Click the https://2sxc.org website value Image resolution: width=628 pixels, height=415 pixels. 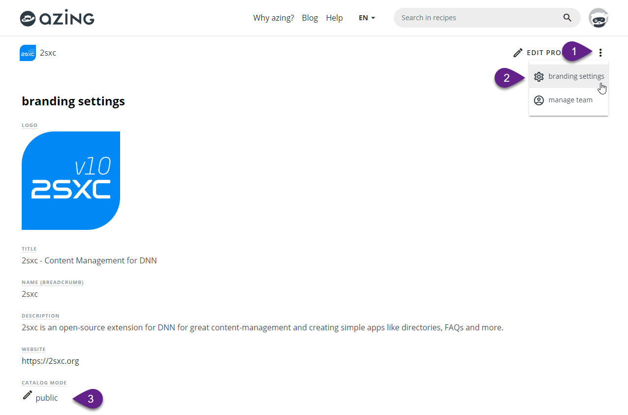pos(50,361)
